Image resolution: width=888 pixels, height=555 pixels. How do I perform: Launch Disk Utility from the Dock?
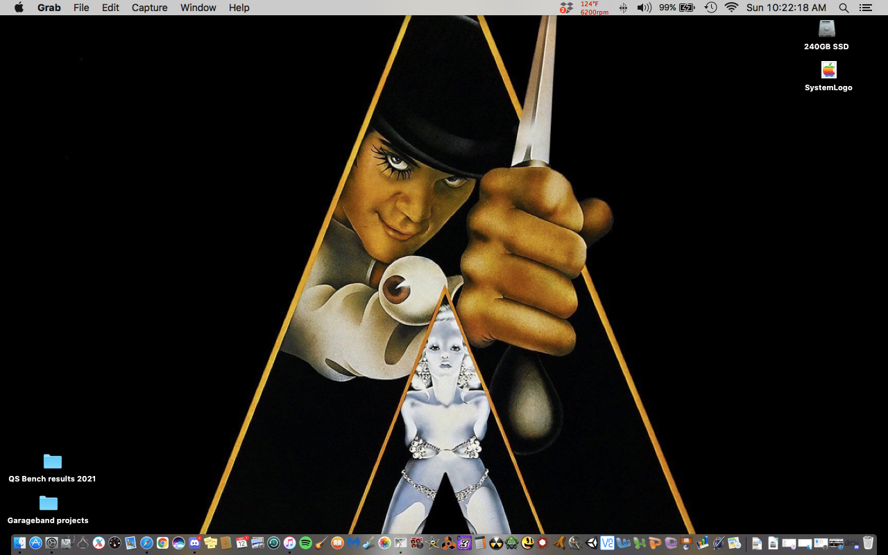point(67,543)
